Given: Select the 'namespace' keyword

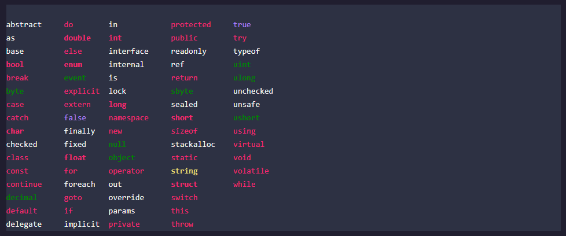Looking at the screenshot, I should point(128,118).
